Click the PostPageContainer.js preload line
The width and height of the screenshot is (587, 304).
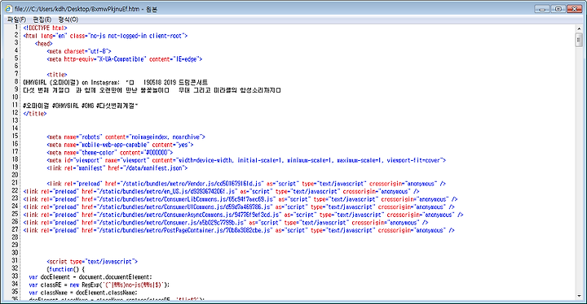click(239, 231)
